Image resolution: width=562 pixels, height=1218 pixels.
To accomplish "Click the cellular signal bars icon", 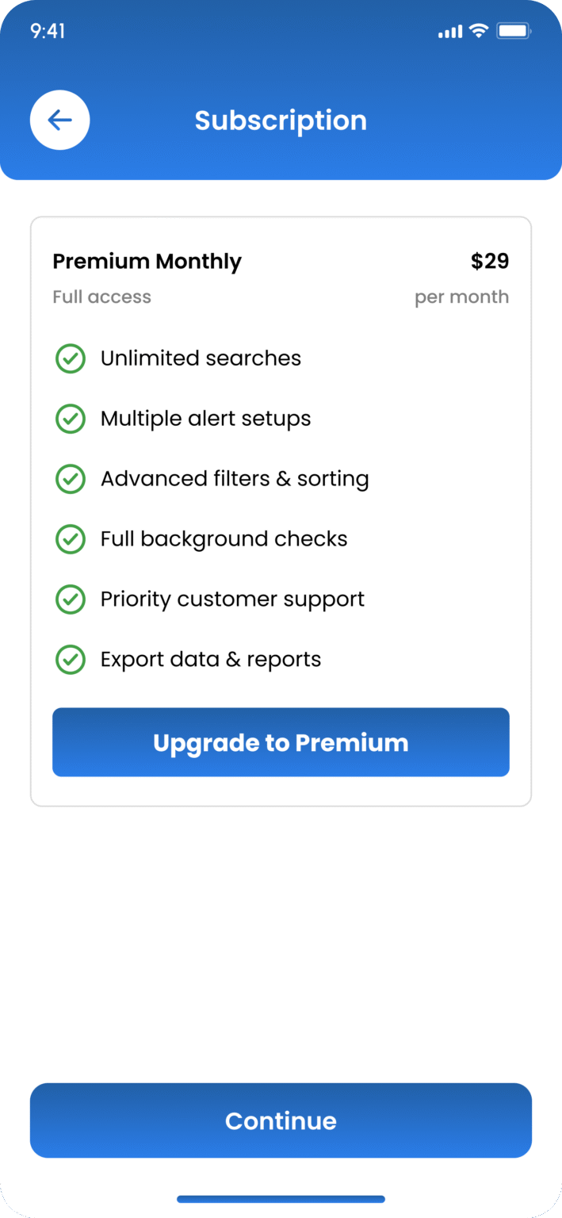I will pos(449,32).
